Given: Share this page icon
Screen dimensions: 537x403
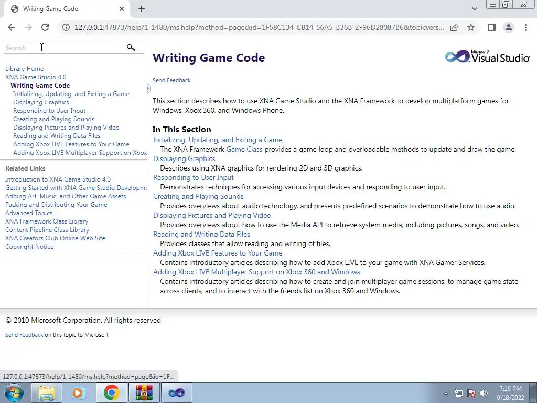Looking at the screenshot, I should [x=454, y=27].
